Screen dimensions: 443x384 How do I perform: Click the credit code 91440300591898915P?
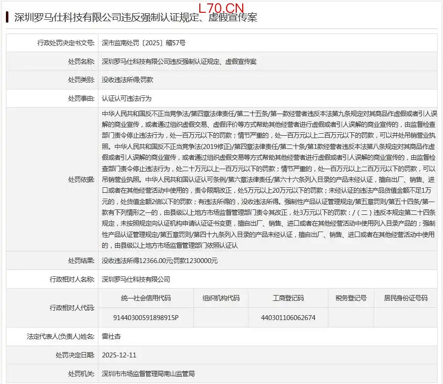click(x=146, y=318)
